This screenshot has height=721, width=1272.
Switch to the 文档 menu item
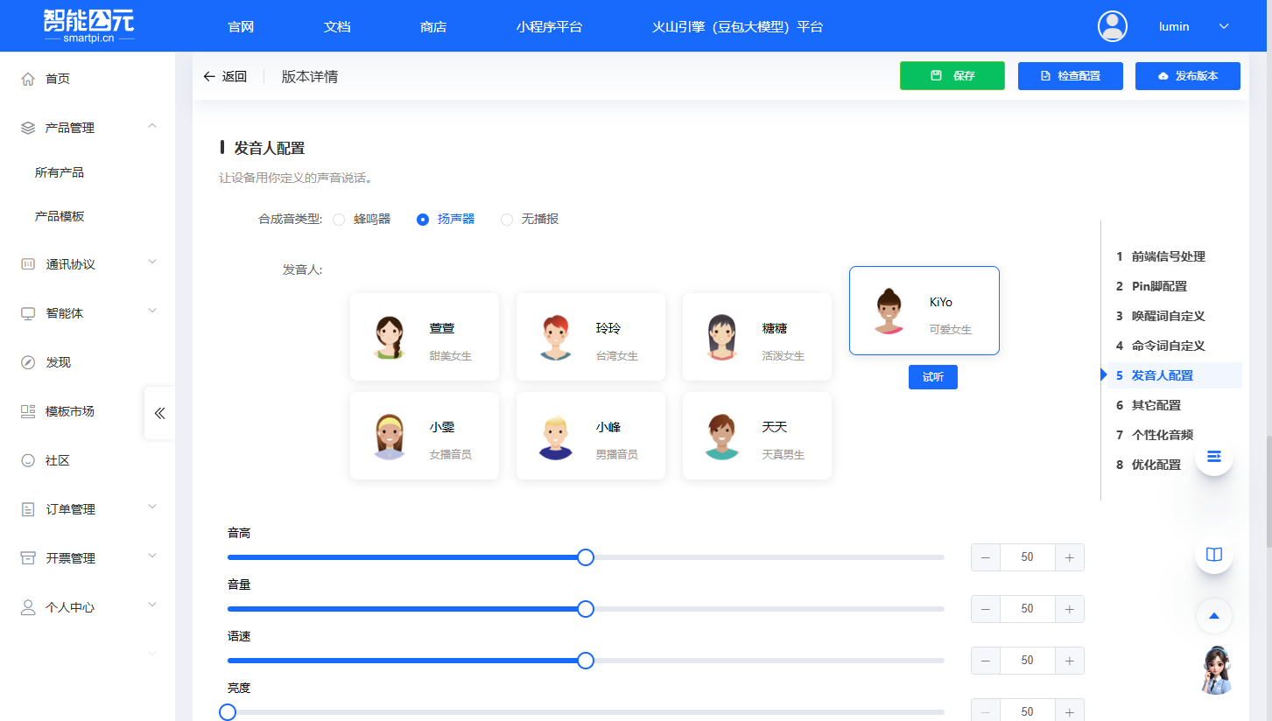[x=336, y=26]
